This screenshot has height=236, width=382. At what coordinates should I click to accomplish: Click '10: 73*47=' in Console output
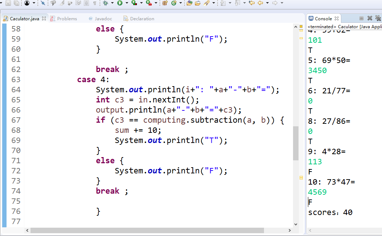(331, 182)
